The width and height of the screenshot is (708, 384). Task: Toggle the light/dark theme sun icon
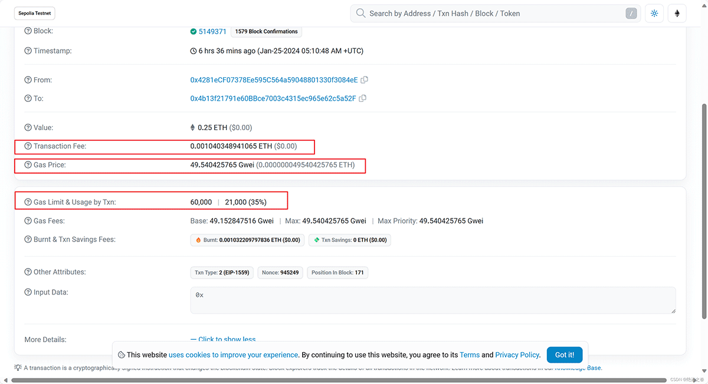654,14
